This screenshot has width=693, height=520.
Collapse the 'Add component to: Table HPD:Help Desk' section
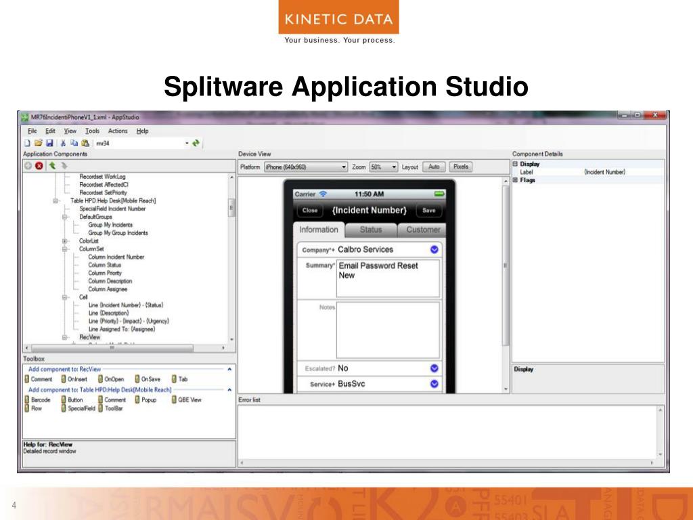(229, 390)
